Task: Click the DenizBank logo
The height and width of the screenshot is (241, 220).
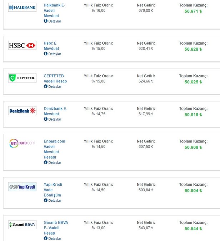Action: pos(22,111)
